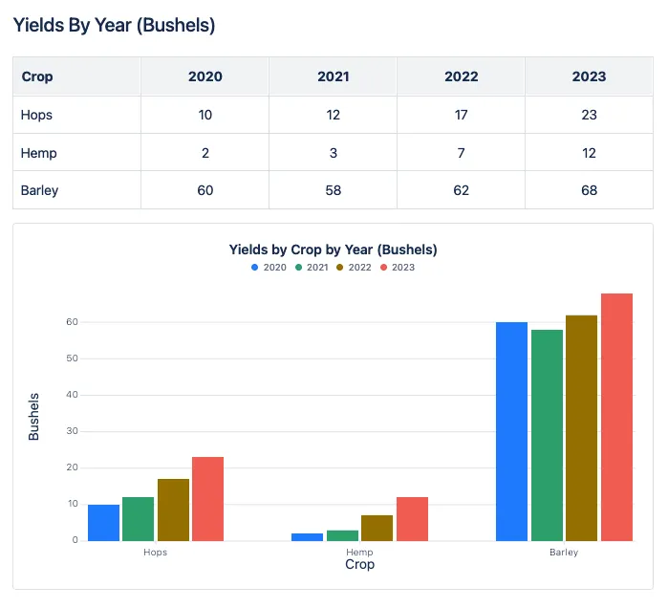Screen dimensions: 668x608
Task: Click the red 2023 Barley bar
Action: (617, 417)
